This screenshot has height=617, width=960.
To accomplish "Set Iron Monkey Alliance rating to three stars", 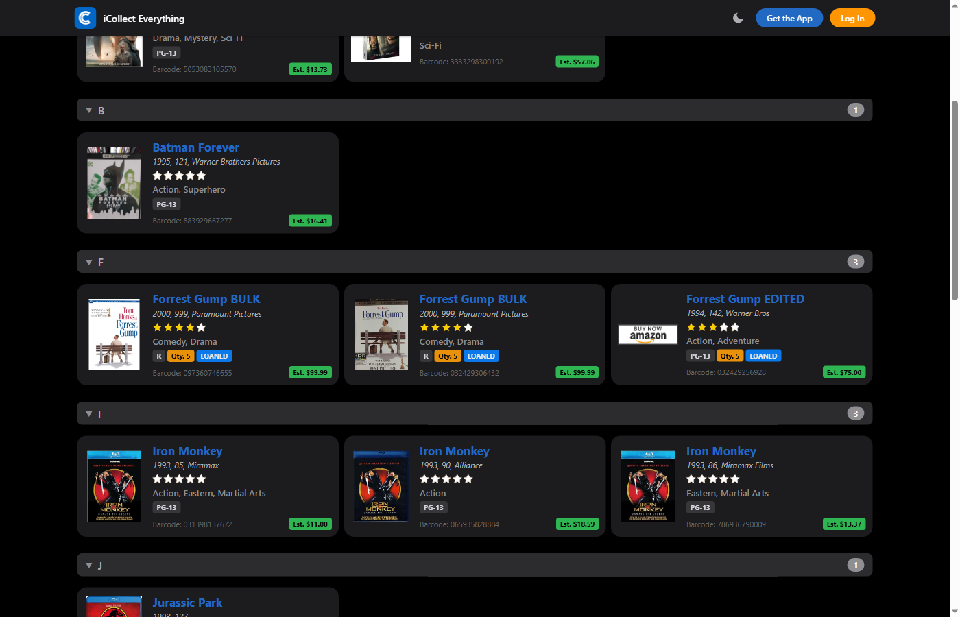I will 446,479.
